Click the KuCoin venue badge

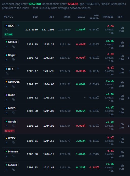(11, 165)
